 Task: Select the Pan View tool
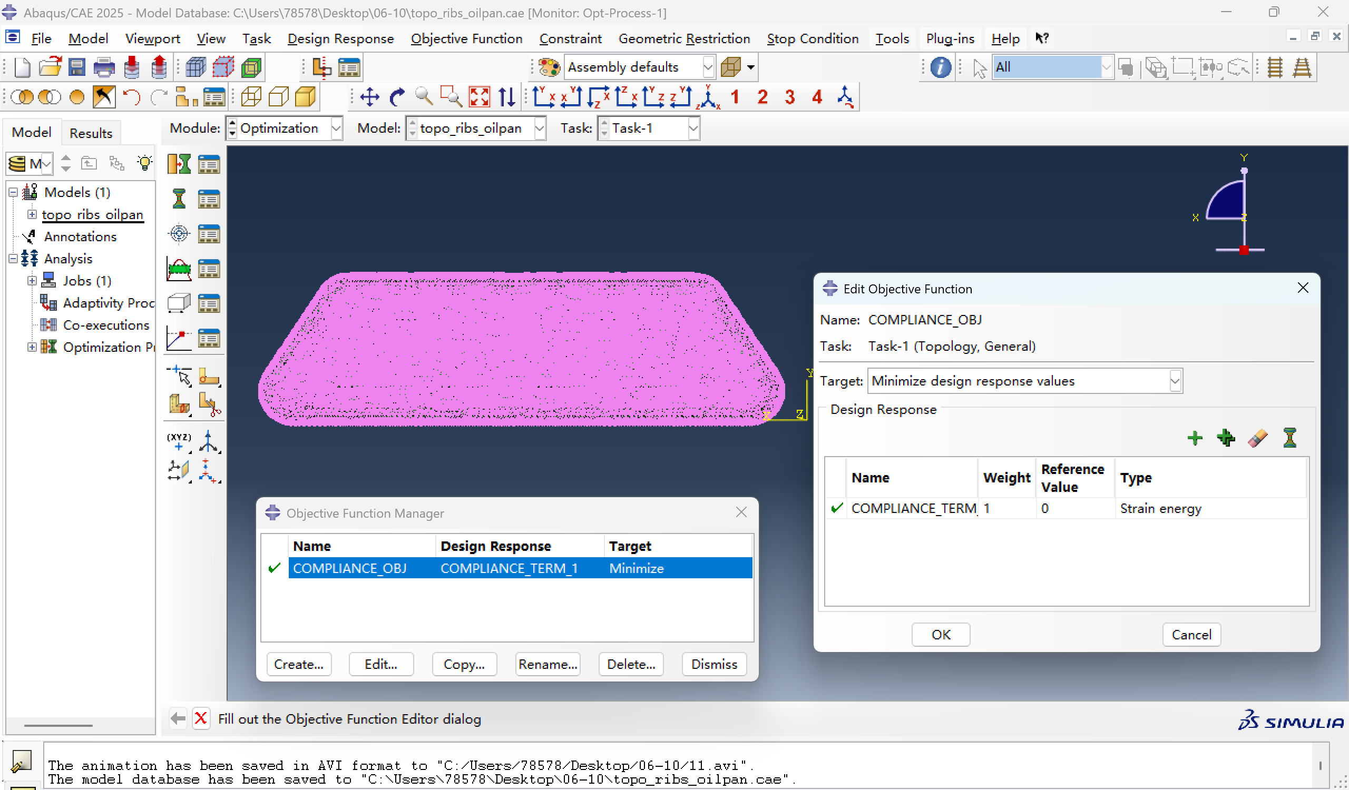(x=369, y=97)
